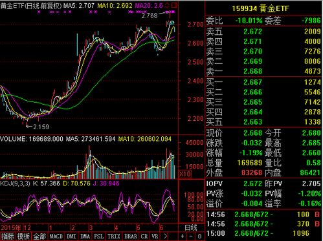Click the 159934 黄金ETF title

[260, 8]
